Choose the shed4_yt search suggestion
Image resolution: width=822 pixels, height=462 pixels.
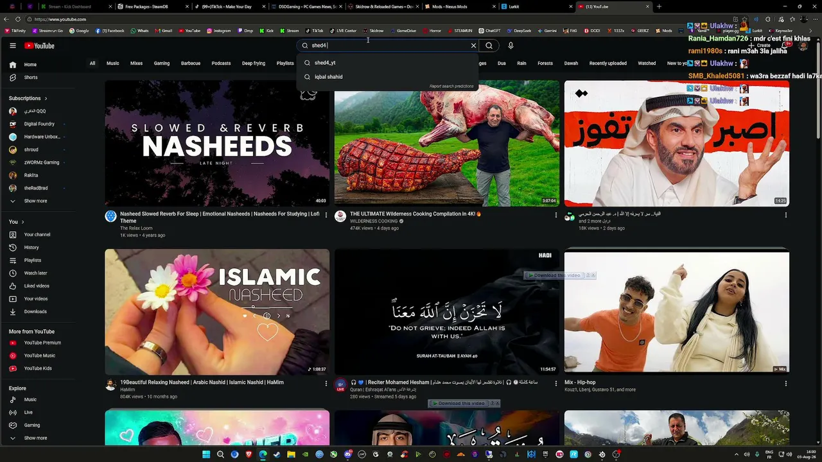pos(389,63)
